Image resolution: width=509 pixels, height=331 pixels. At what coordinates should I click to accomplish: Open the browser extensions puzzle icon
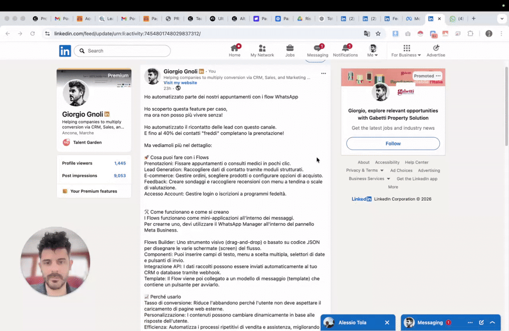pyautogui.click(x=470, y=33)
